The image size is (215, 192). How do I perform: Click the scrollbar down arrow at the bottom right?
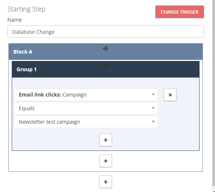[x=214, y=191]
